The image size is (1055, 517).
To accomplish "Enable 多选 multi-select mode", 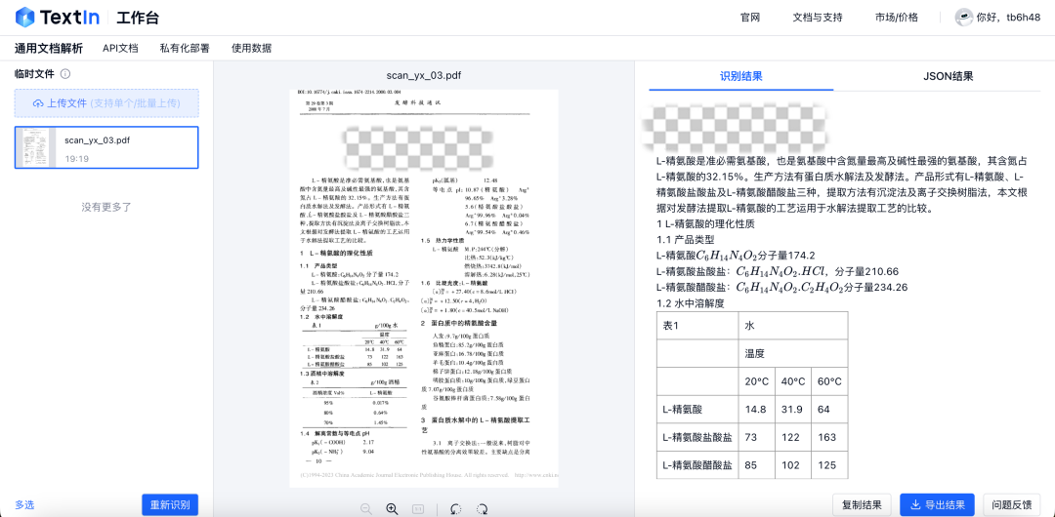I will pos(24,504).
